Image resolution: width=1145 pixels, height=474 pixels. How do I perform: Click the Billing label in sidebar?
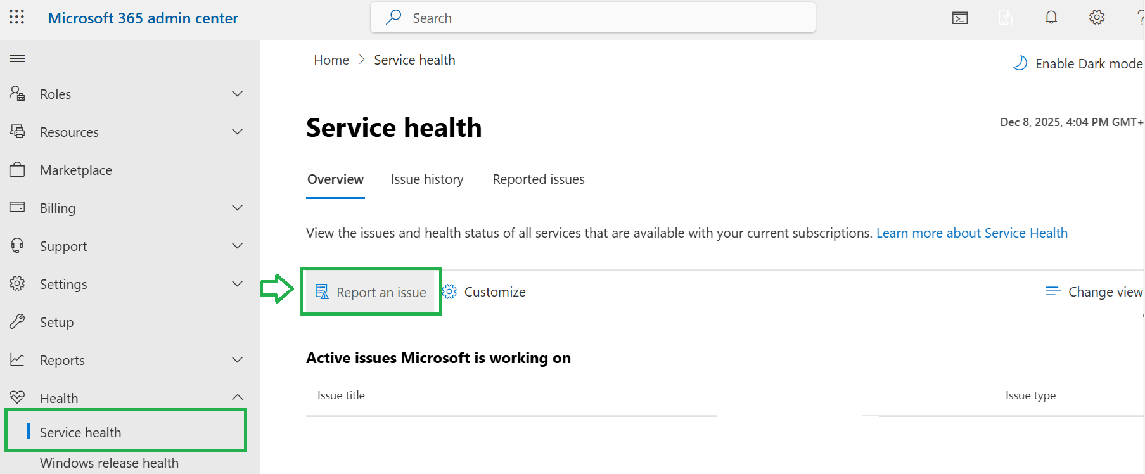(x=58, y=208)
